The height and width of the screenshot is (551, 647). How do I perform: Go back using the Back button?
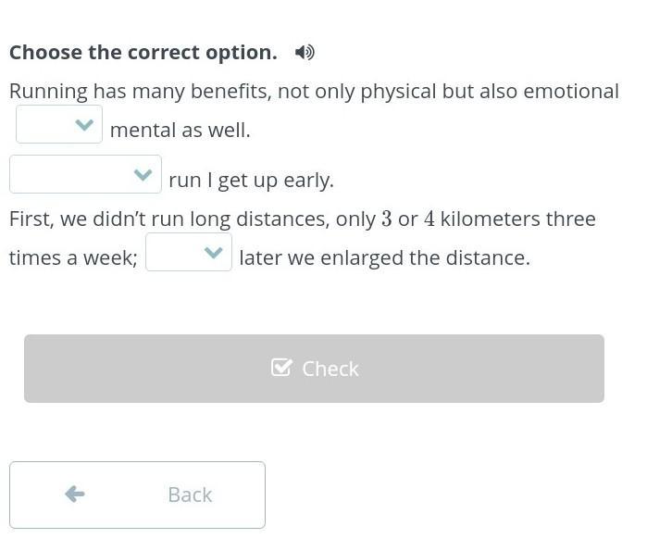click(x=137, y=495)
